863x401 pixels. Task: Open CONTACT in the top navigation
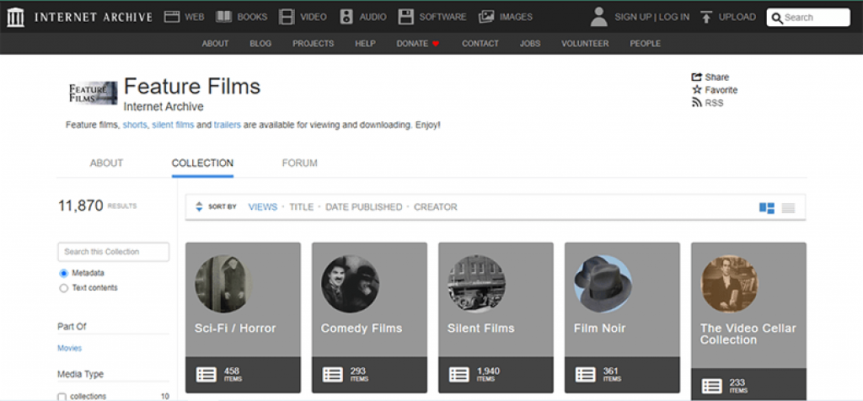[x=480, y=44]
